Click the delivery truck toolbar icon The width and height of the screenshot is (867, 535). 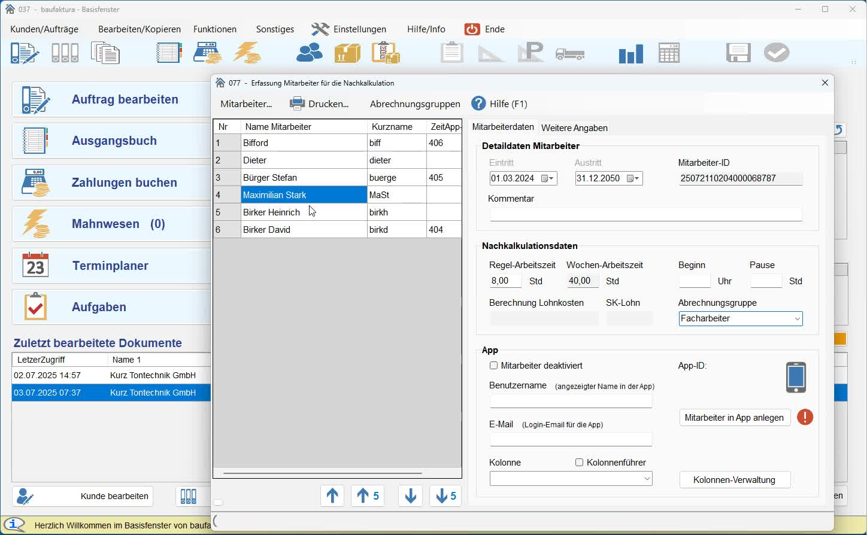coord(569,54)
